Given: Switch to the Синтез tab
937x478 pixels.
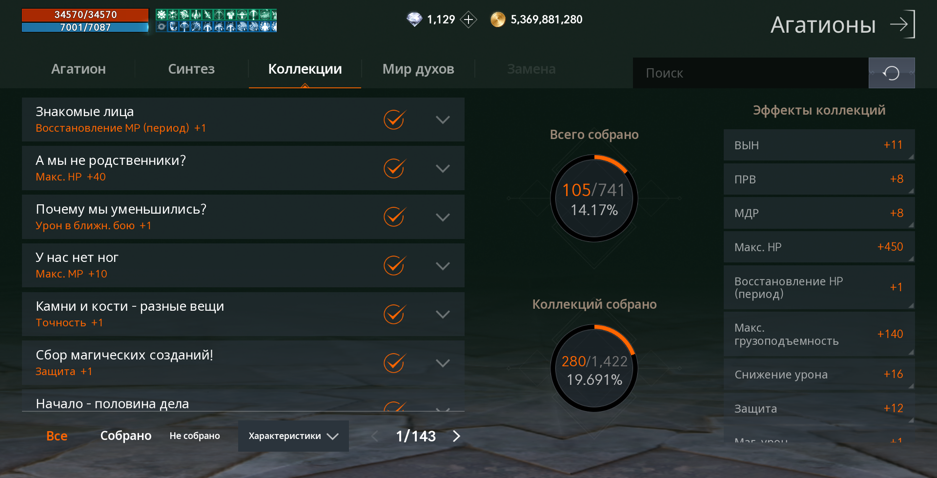Looking at the screenshot, I should pos(191,69).
